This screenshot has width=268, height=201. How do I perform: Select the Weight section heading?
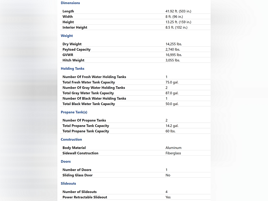pos(67,36)
